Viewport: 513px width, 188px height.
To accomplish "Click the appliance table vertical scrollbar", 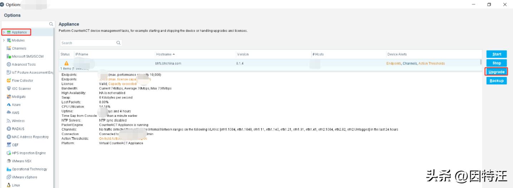I will (480, 62).
